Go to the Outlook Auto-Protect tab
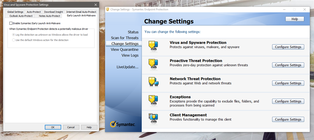314x140 pixels. [21, 16]
